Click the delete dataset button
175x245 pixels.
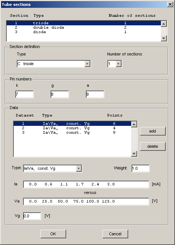coord(153,146)
